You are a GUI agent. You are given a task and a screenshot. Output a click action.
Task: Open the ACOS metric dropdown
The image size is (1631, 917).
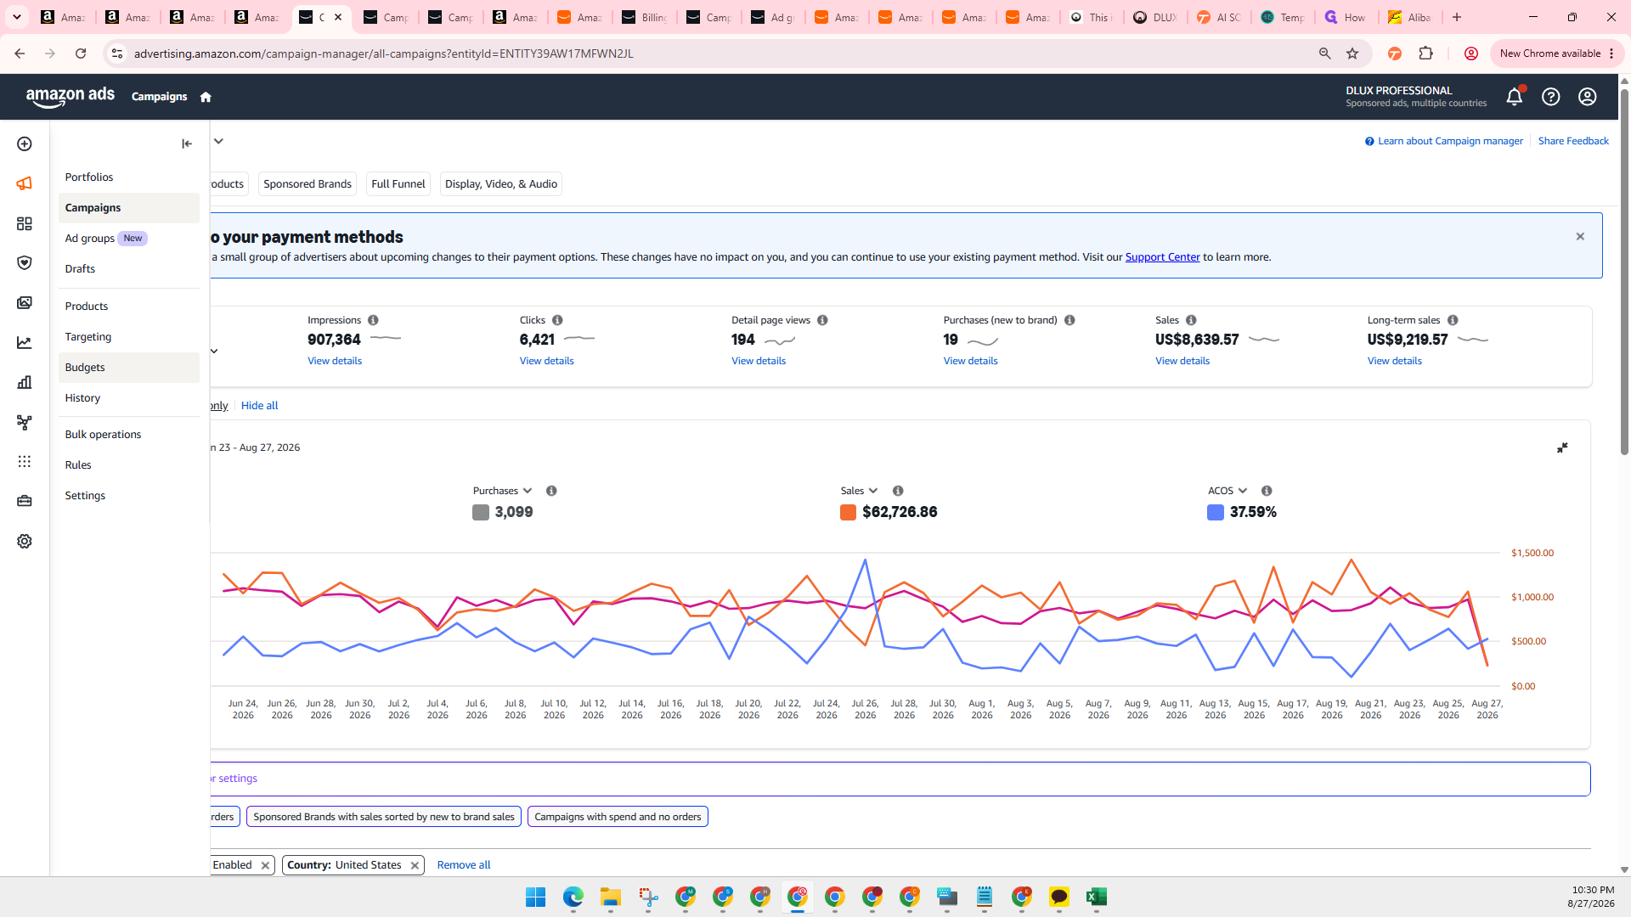coord(1227,491)
